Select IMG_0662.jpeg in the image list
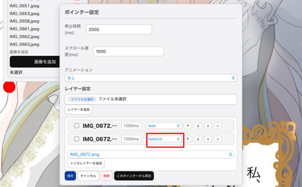Screen dimensions: 302x187 24,36
